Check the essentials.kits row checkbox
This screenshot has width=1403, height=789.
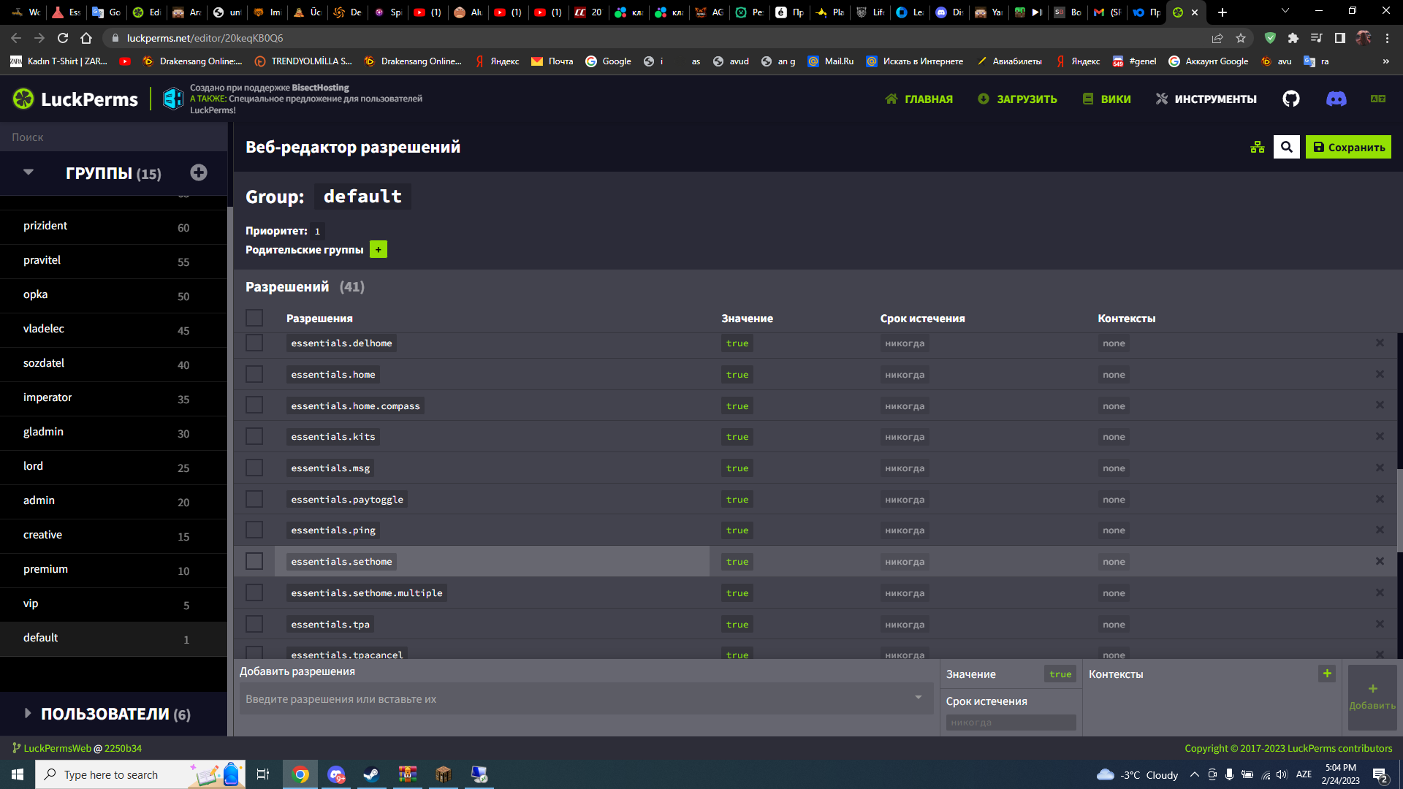(254, 436)
